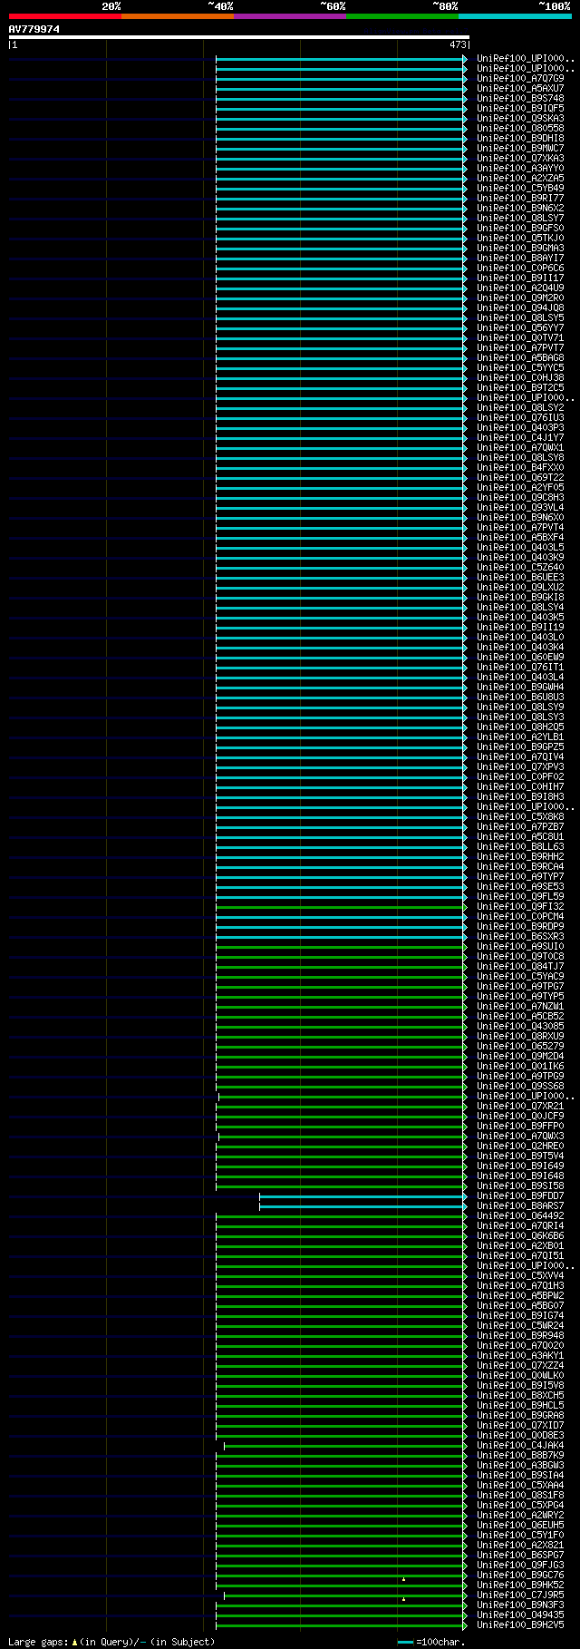Viewport: 580px width, 1649px height.
Task: Select label UniRef100_B6SXR3
Action: pyautogui.click(x=520, y=937)
